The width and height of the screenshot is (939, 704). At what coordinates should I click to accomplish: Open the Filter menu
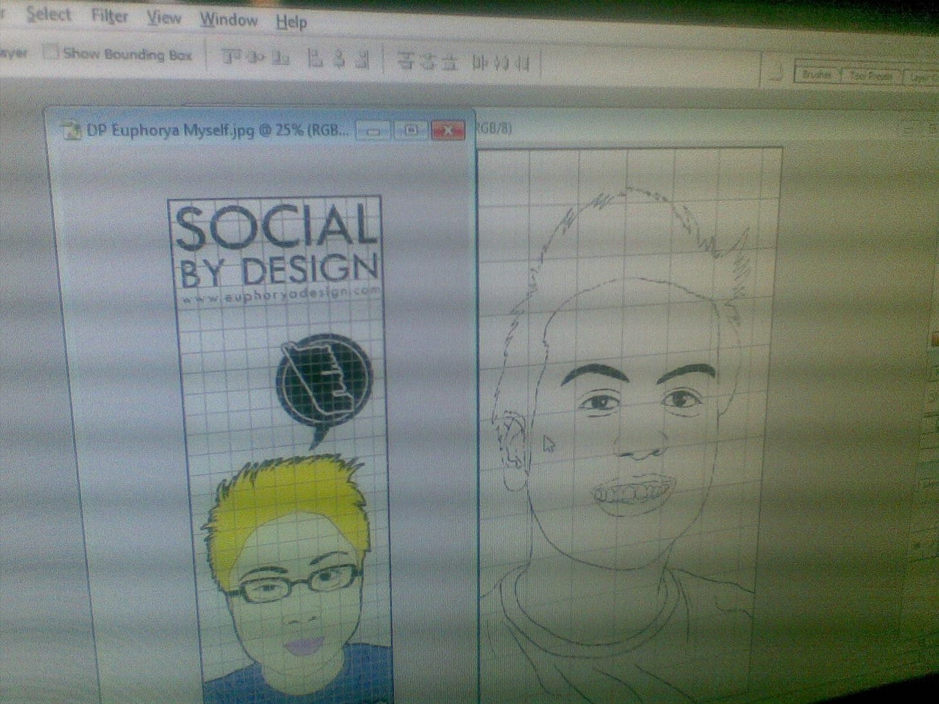click(109, 16)
